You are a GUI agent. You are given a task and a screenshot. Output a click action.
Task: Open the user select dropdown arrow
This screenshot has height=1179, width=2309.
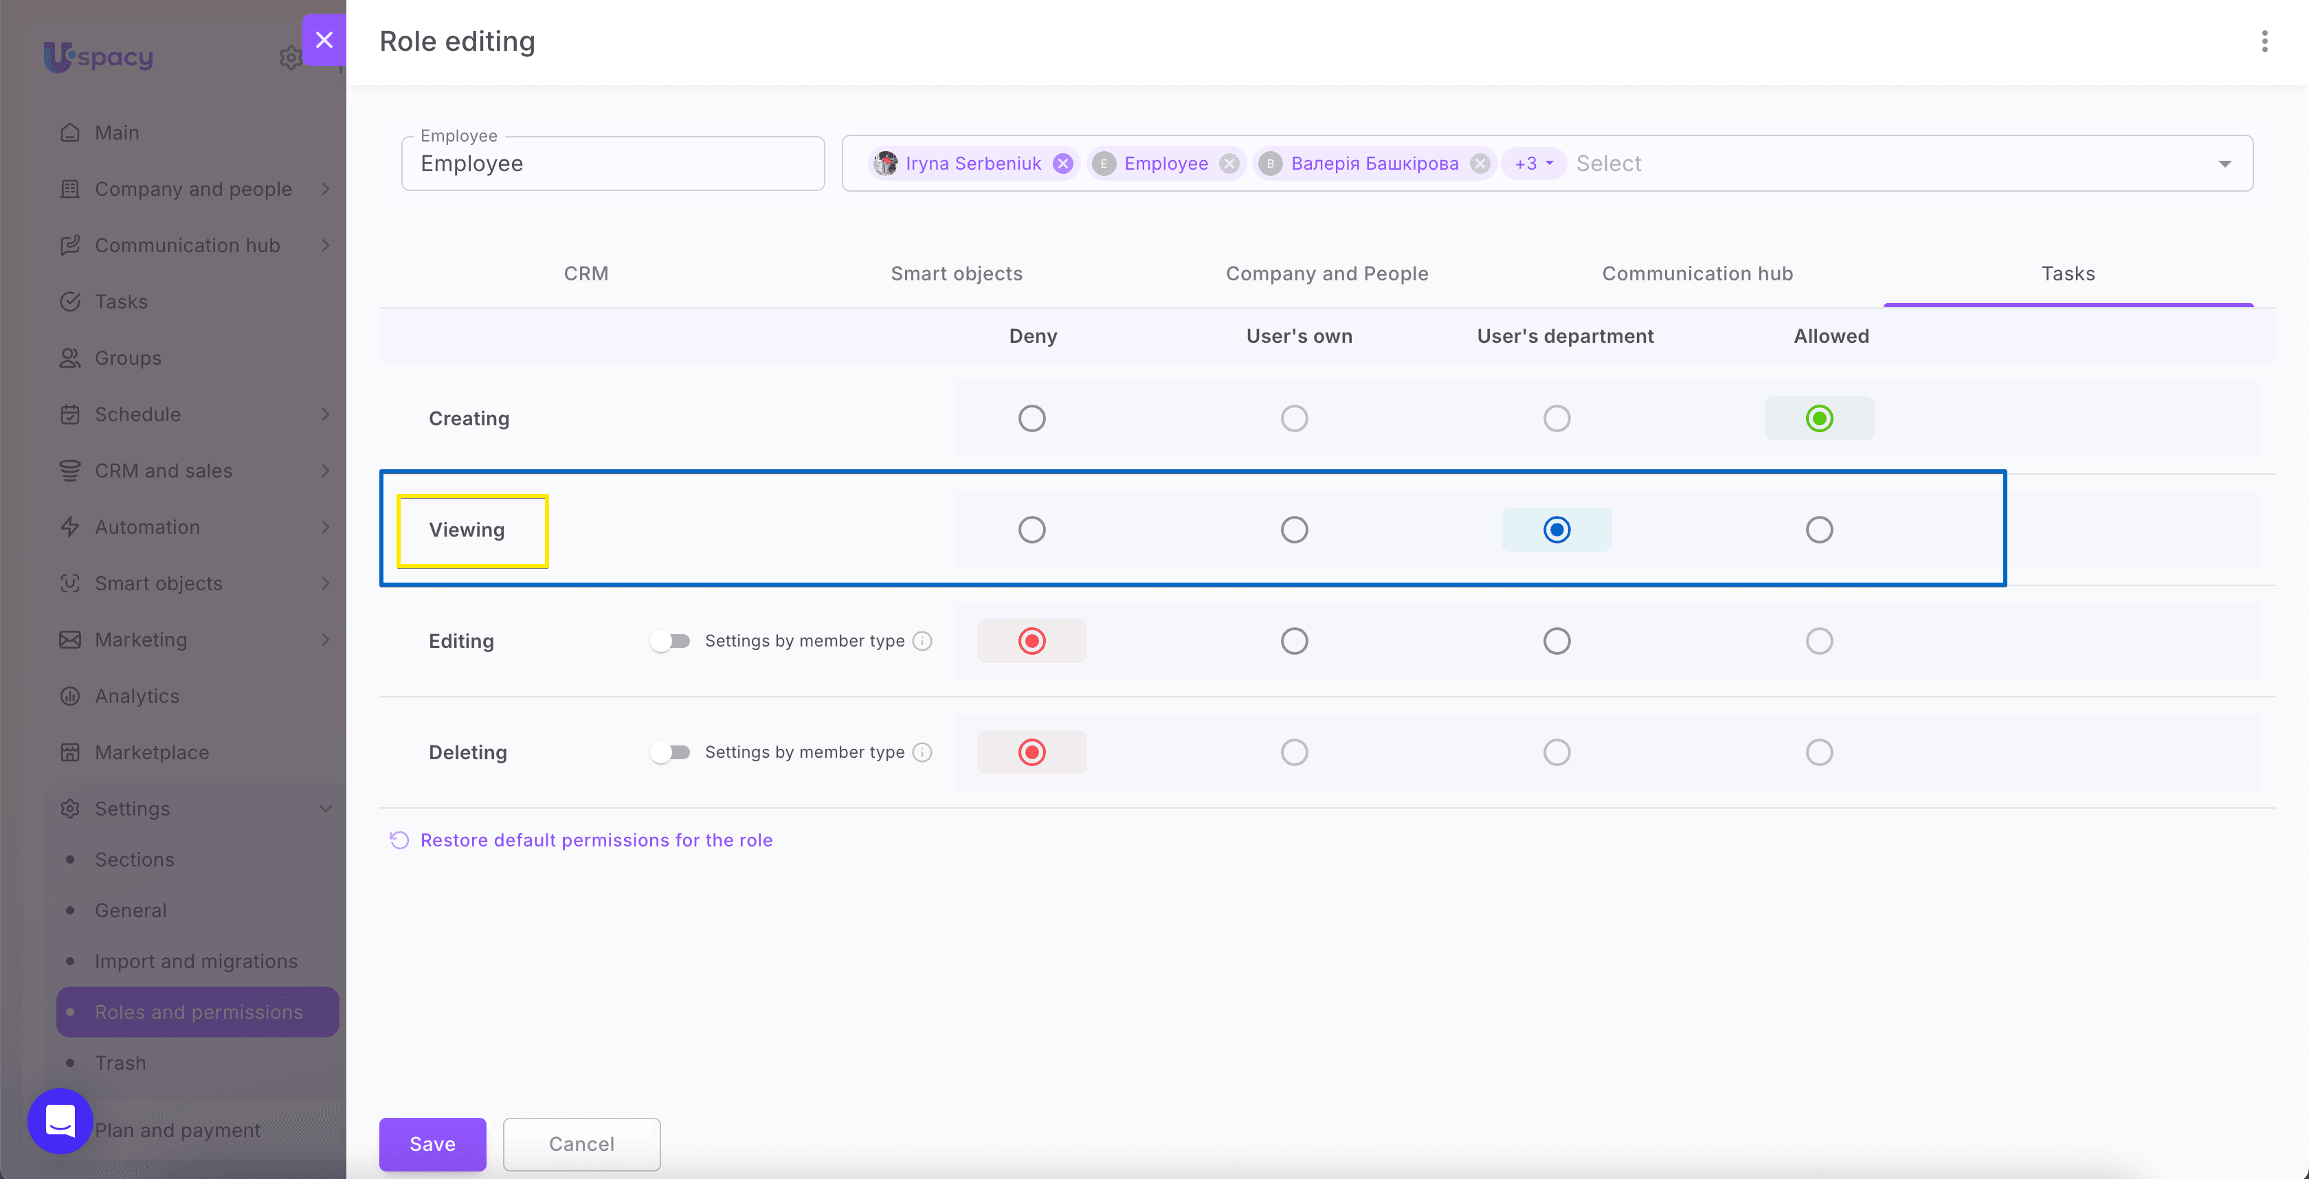(x=2224, y=164)
